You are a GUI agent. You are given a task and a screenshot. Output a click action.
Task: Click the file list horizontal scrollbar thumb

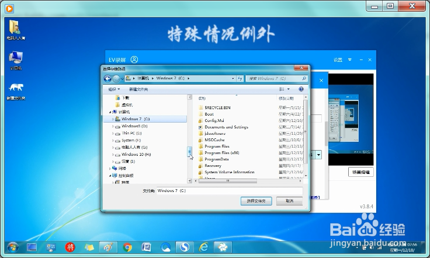pos(228,181)
